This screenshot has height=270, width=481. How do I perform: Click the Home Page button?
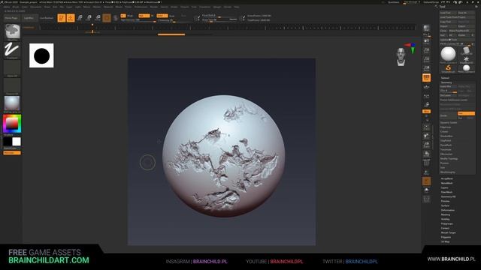point(11,18)
